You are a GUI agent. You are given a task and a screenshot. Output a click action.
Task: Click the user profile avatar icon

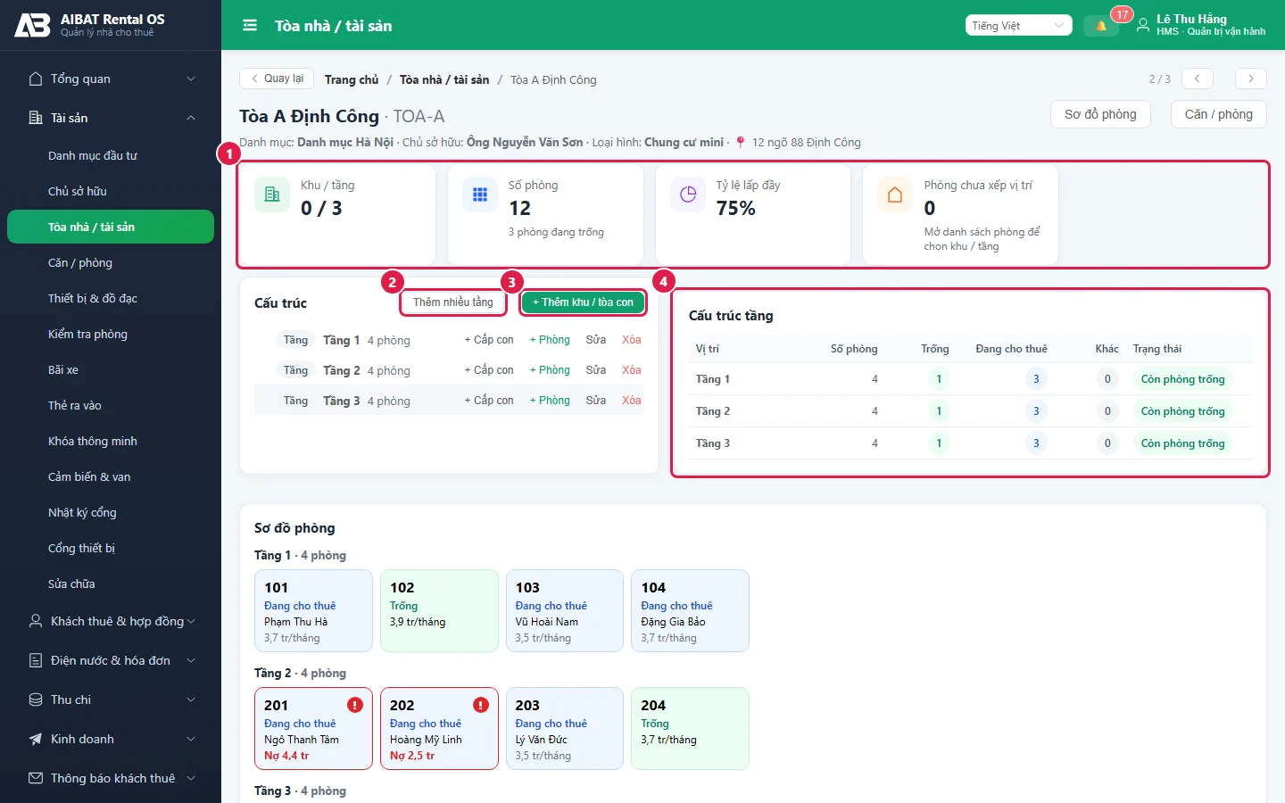(x=1142, y=26)
